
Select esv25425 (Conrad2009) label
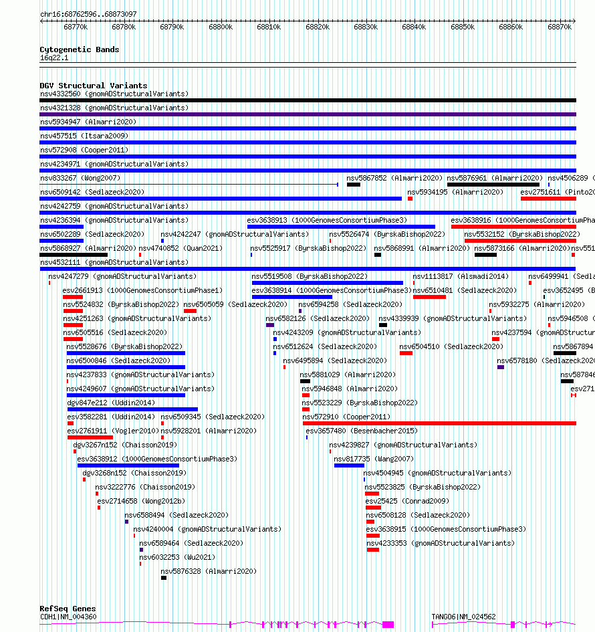[407, 502]
